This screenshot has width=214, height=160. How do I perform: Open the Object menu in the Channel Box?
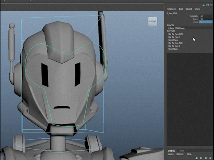pyautogui.click(x=189, y=9)
